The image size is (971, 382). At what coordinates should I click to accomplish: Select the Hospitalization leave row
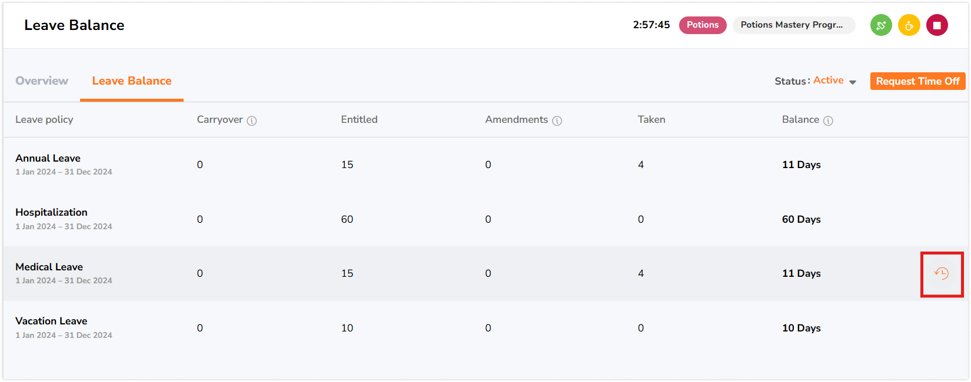pyautogui.click(x=485, y=219)
